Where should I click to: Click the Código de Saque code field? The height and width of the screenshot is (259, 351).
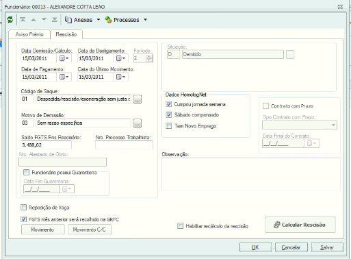click(27, 99)
